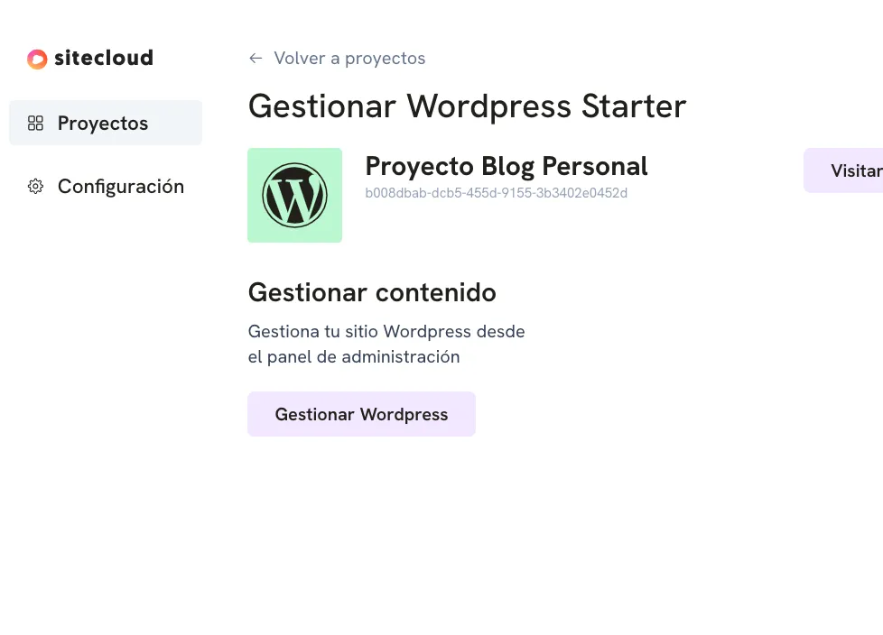883x635 pixels.
Task: Click the Proyecto Blog Personal title
Action: coord(506,167)
